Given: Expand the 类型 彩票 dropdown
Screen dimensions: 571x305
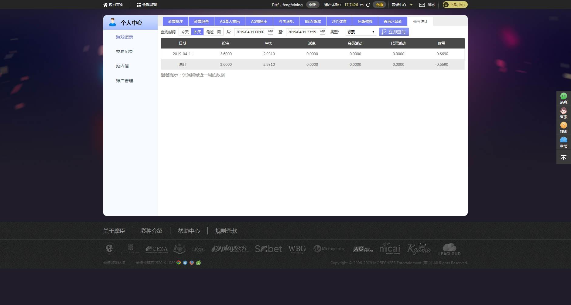Looking at the screenshot, I should (361, 32).
